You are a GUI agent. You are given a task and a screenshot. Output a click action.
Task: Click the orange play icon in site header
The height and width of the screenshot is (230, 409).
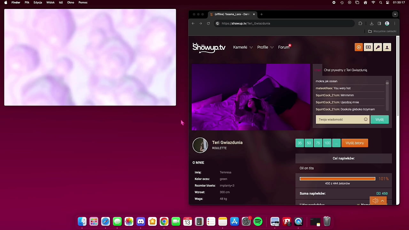[359, 47]
